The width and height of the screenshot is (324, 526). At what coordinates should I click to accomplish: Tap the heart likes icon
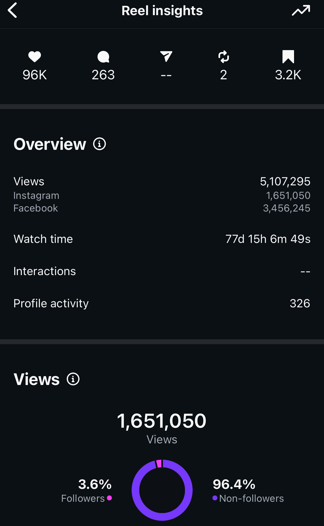pos(35,57)
